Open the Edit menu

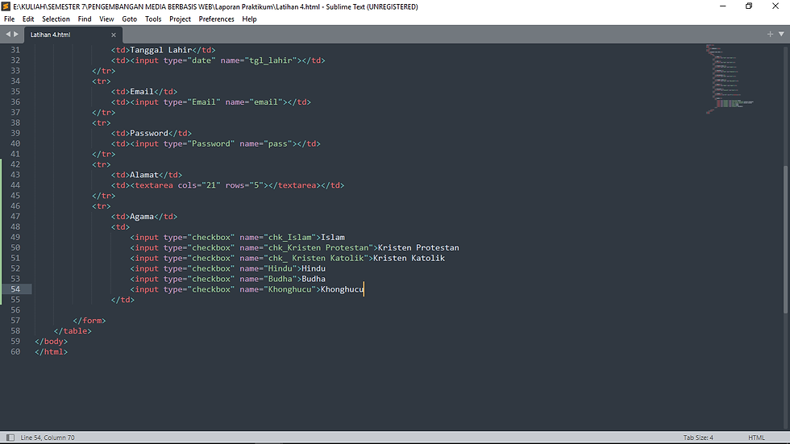pyautogui.click(x=28, y=19)
